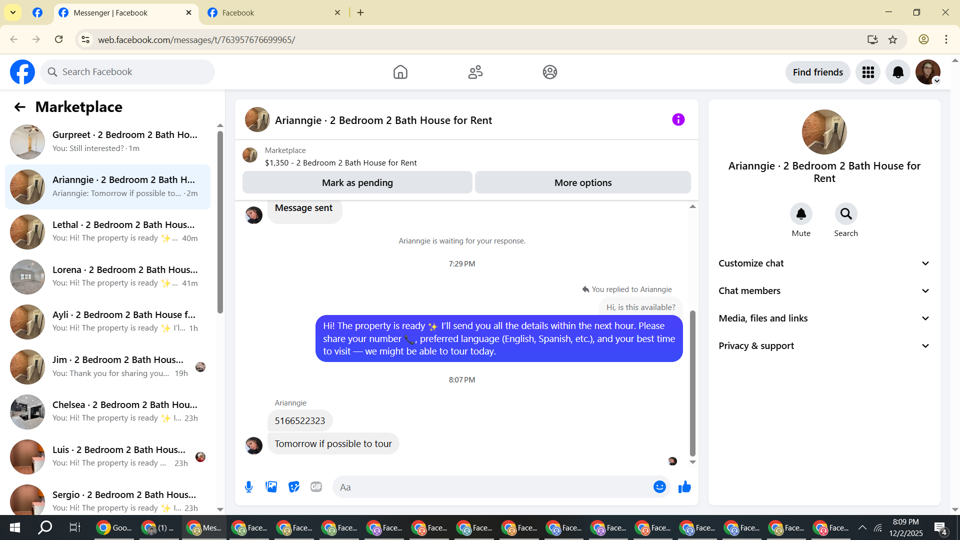Open the purple conversation information icon
960x540 pixels.
point(678,120)
